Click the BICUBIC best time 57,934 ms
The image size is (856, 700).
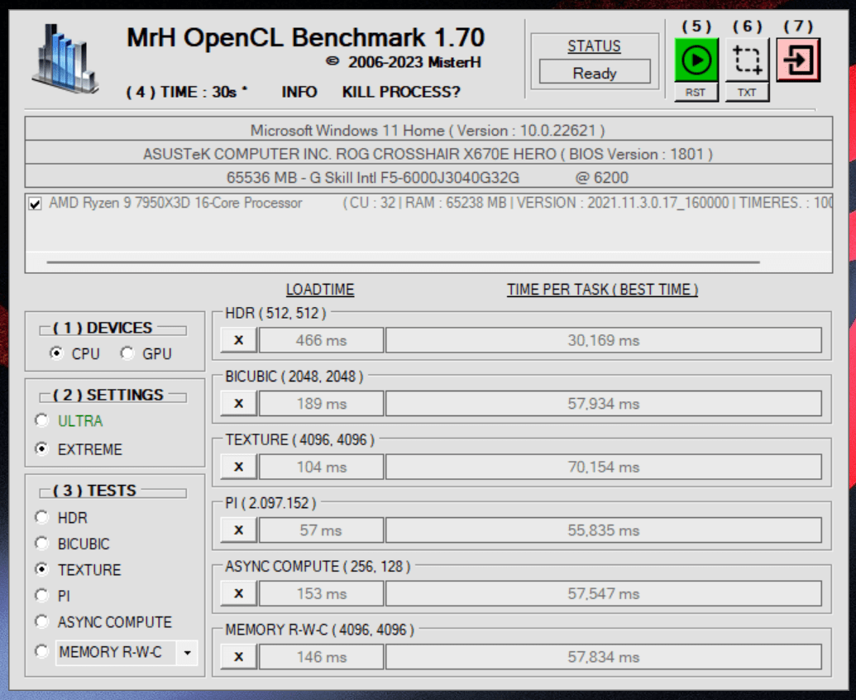point(603,404)
